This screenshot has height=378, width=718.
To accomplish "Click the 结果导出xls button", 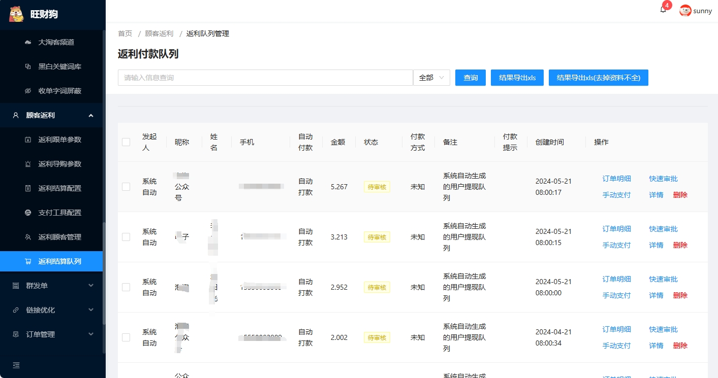I will (x=517, y=78).
